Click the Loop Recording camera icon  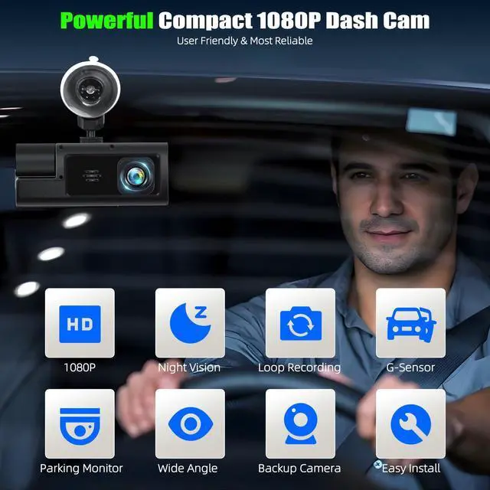pyautogui.click(x=300, y=323)
